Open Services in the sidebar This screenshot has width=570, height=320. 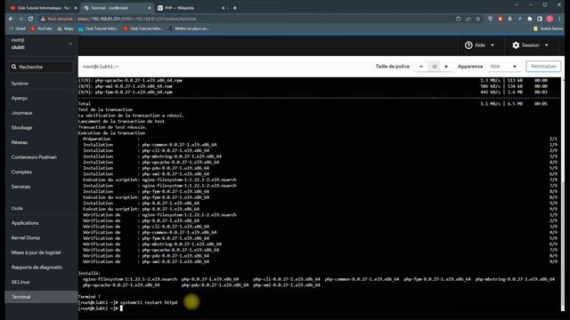(x=20, y=187)
